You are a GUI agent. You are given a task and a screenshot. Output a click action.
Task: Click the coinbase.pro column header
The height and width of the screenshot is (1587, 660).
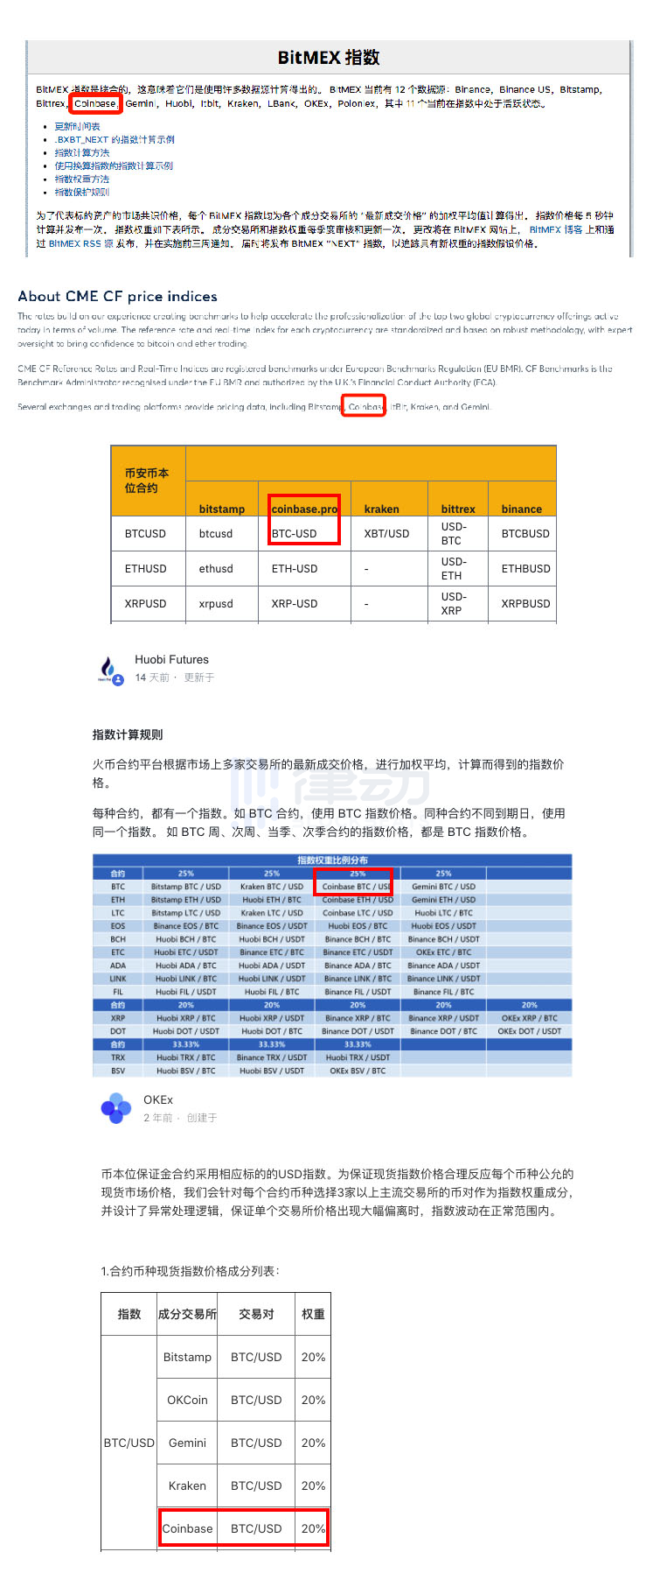tap(304, 509)
